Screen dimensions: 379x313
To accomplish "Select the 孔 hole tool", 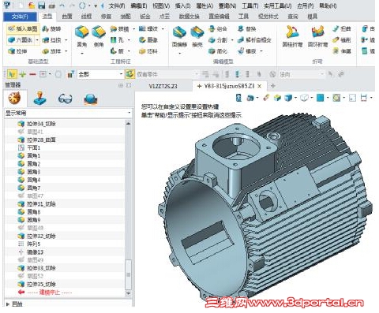I will pos(117,40).
